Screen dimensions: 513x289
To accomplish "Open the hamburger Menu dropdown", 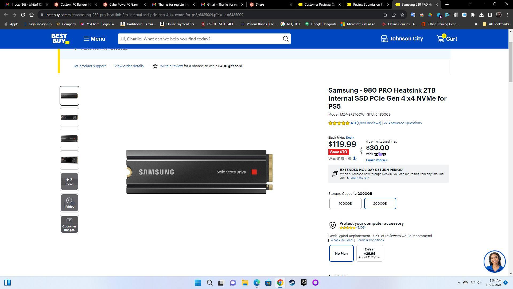I will pos(94,39).
